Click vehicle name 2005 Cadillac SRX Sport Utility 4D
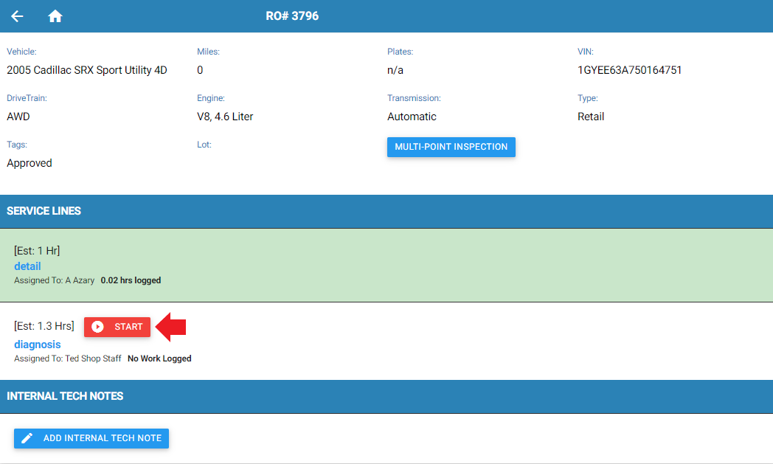 (x=87, y=70)
